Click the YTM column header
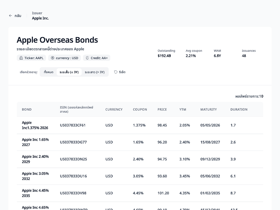The width and height of the screenshot is (280, 210). (x=183, y=110)
